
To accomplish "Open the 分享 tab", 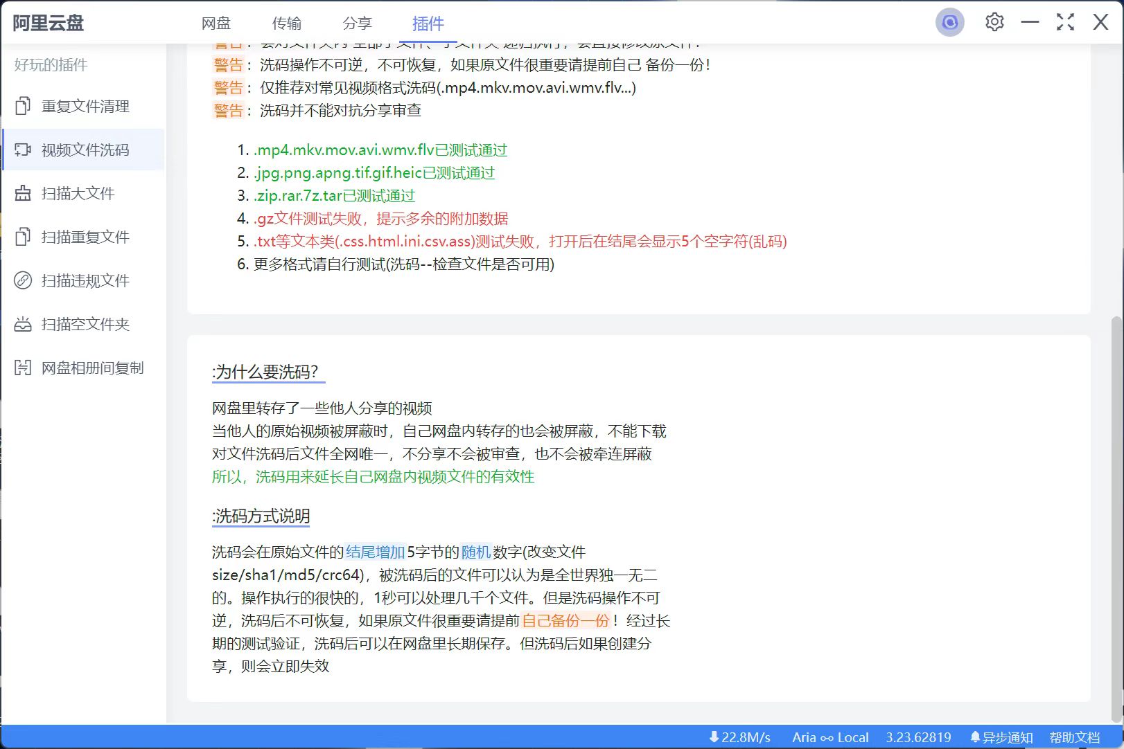I will click(x=357, y=24).
